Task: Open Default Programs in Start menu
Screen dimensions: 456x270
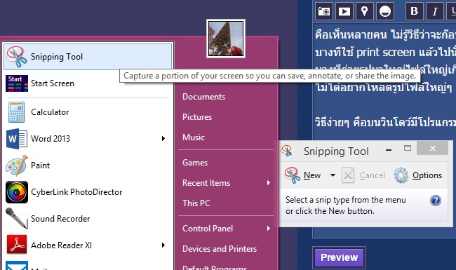Action: pyautogui.click(x=215, y=267)
